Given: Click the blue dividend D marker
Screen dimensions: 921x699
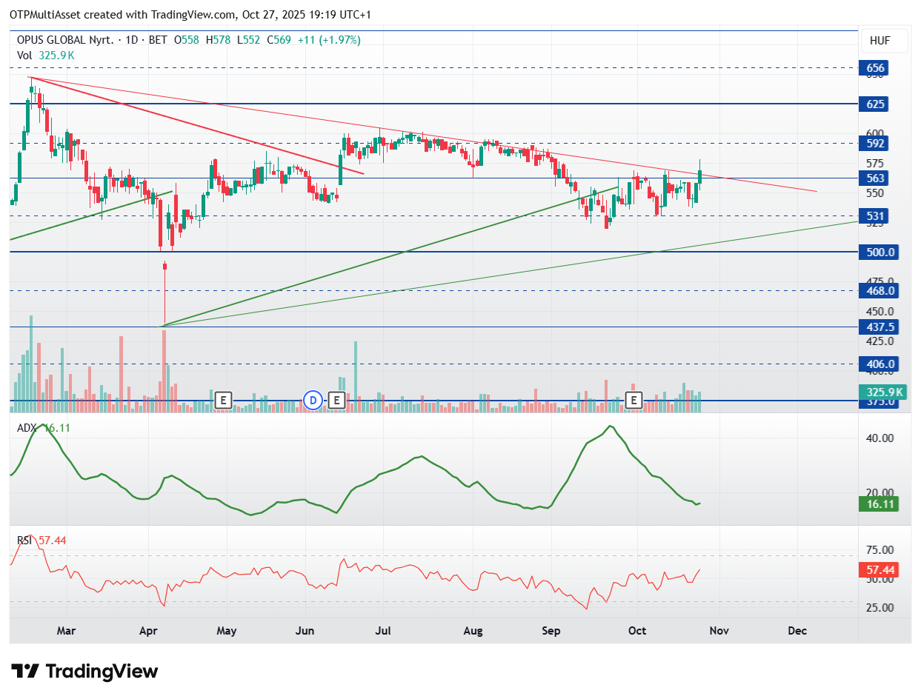Looking at the screenshot, I should (x=313, y=401).
